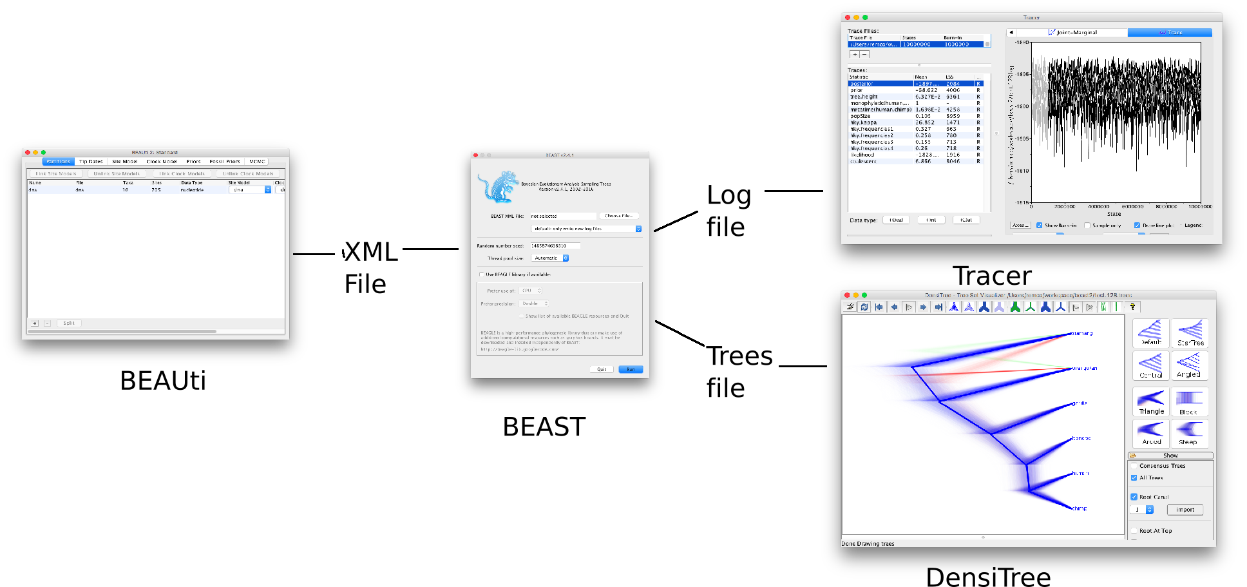This screenshot has width=1247, height=587.
Task: Click the Split button in BEAUti
Action: (69, 323)
